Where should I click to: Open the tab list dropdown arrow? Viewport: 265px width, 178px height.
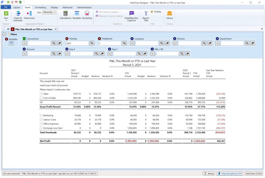tap(262, 29)
